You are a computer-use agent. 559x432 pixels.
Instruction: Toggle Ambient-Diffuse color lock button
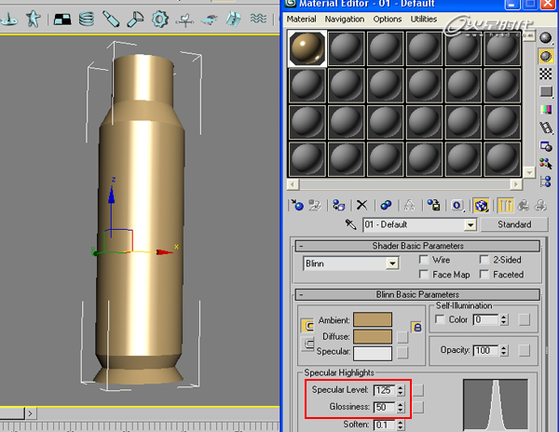pos(416,327)
